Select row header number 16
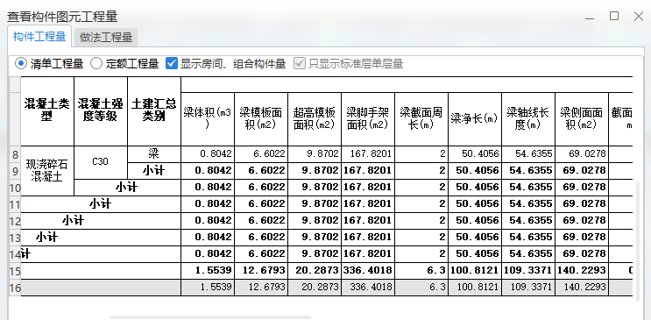 (15, 288)
